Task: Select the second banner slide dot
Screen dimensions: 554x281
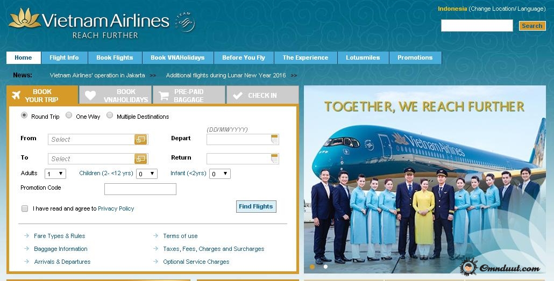Action: (325, 266)
